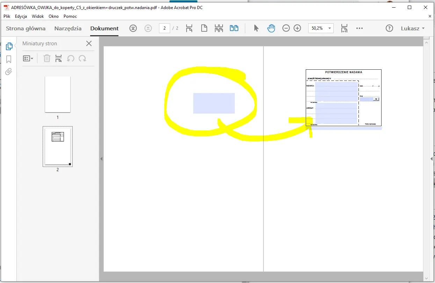
Task: Open thumbnails panel options dropdown
Action: (x=28, y=59)
